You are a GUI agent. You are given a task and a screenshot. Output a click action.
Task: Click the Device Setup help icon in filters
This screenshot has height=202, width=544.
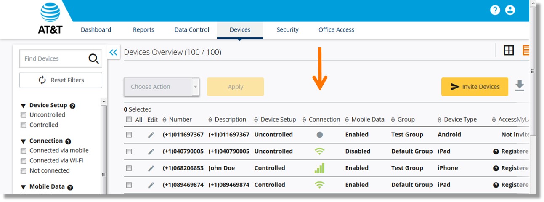click(72, 106)
